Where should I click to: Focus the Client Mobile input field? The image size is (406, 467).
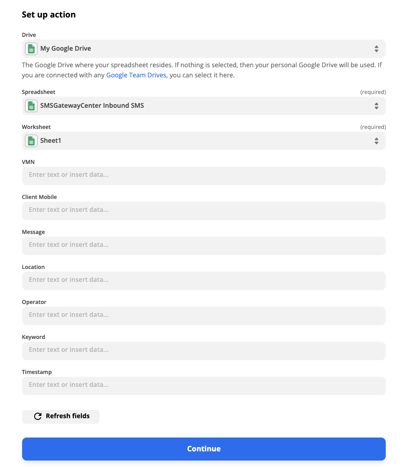click(204, 211)
